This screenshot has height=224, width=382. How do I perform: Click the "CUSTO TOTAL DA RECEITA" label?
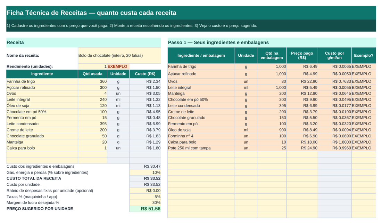[x=34, y=178]
